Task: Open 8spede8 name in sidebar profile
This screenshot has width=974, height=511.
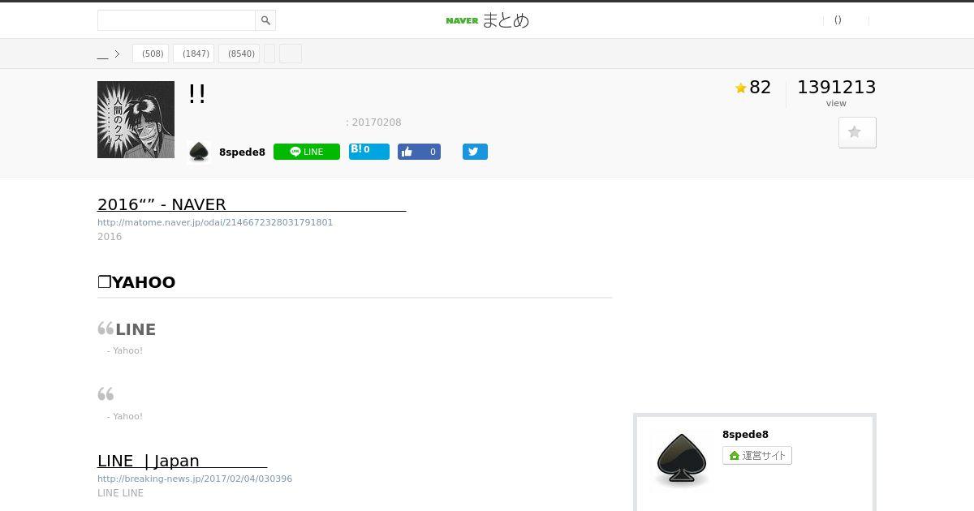Action: (745, 435)
